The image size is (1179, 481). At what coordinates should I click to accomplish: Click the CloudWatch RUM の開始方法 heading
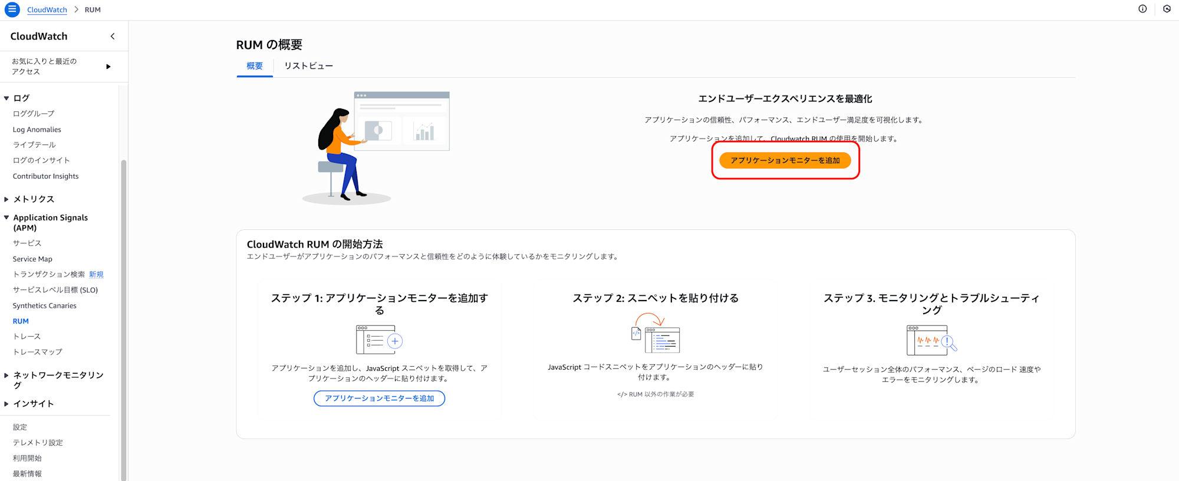tap(315, 244)
